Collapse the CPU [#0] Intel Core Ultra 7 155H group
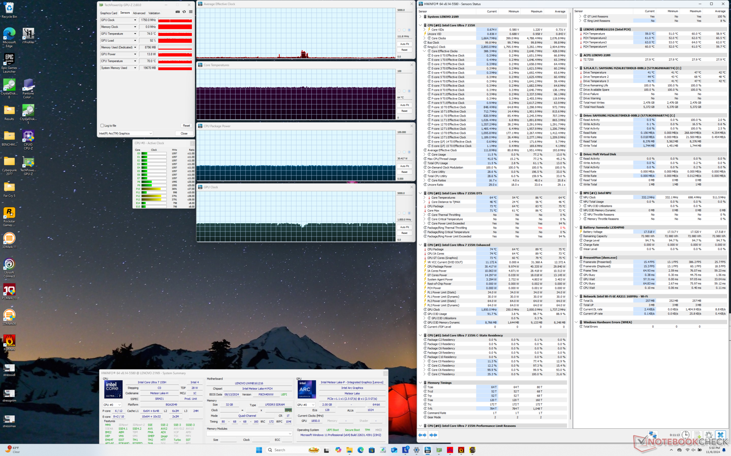The width and height of the screenshot is (731, 456). click(420, 25)
